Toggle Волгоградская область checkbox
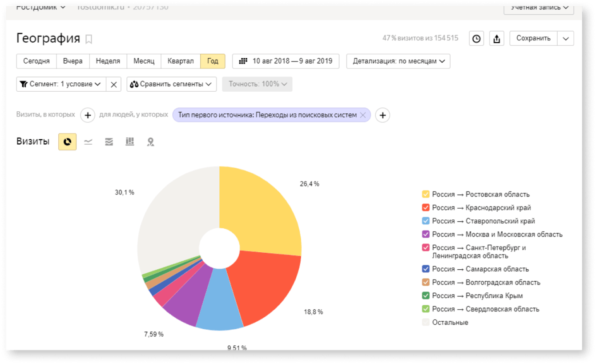This screenshot has width=596, height=364. [426, 282]
